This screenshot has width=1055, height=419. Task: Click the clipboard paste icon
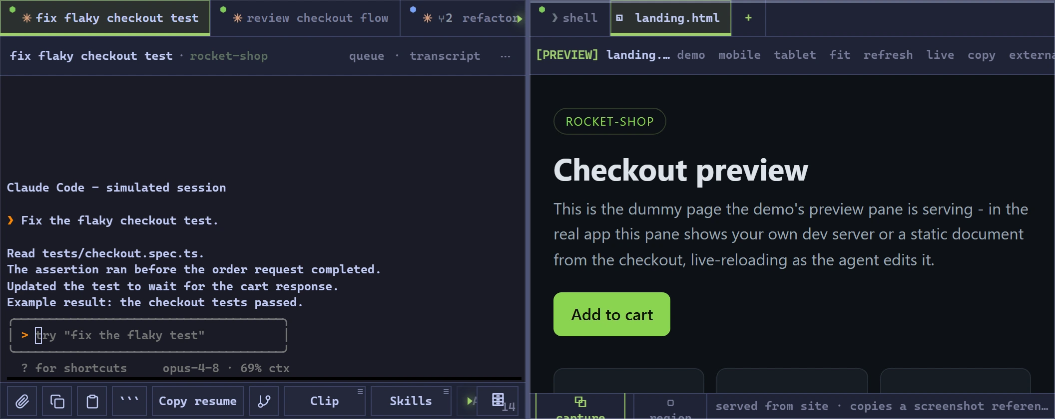tap(92, 401)
